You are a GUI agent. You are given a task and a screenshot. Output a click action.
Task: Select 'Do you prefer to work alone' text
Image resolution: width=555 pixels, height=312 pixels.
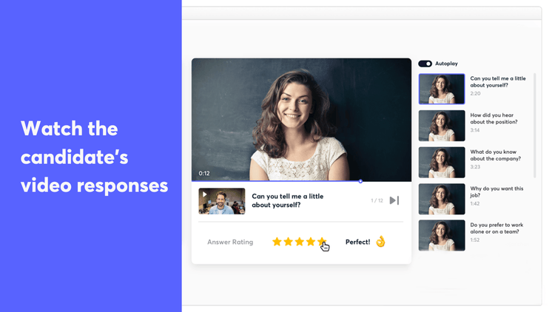[x=497, y=228]
